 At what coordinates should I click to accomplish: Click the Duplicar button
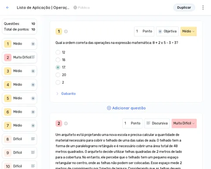click(x=184, y=7)
